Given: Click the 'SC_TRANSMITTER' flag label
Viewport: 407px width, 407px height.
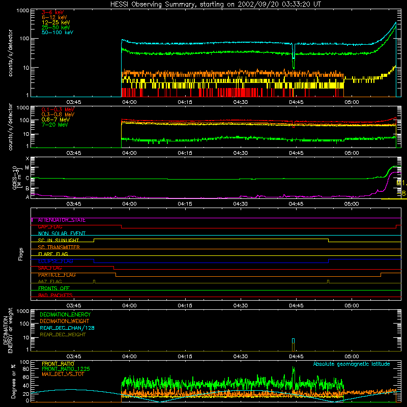Looking at the screenshot, I should click(59, 247).
